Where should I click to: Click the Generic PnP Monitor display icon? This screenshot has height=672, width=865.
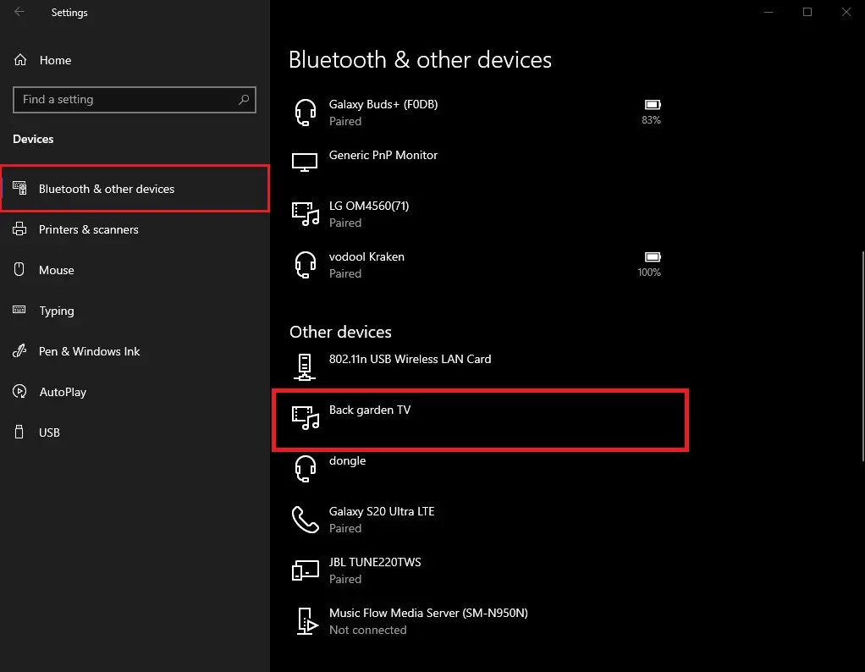[x=305, y=162]
